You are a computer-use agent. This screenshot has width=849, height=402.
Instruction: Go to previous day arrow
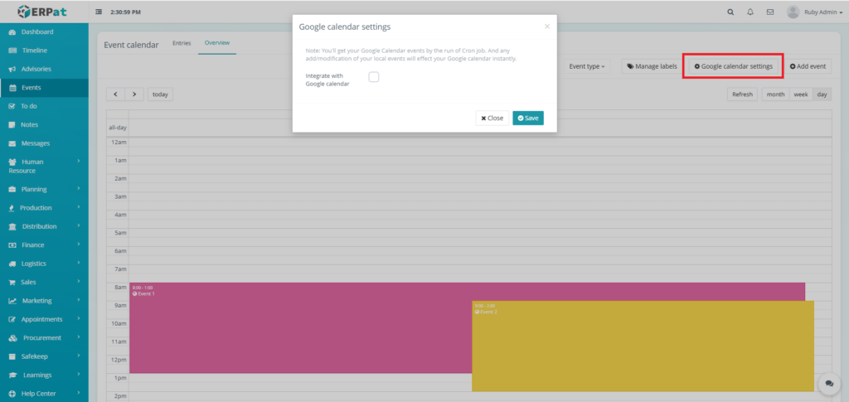tap(115, 94)
